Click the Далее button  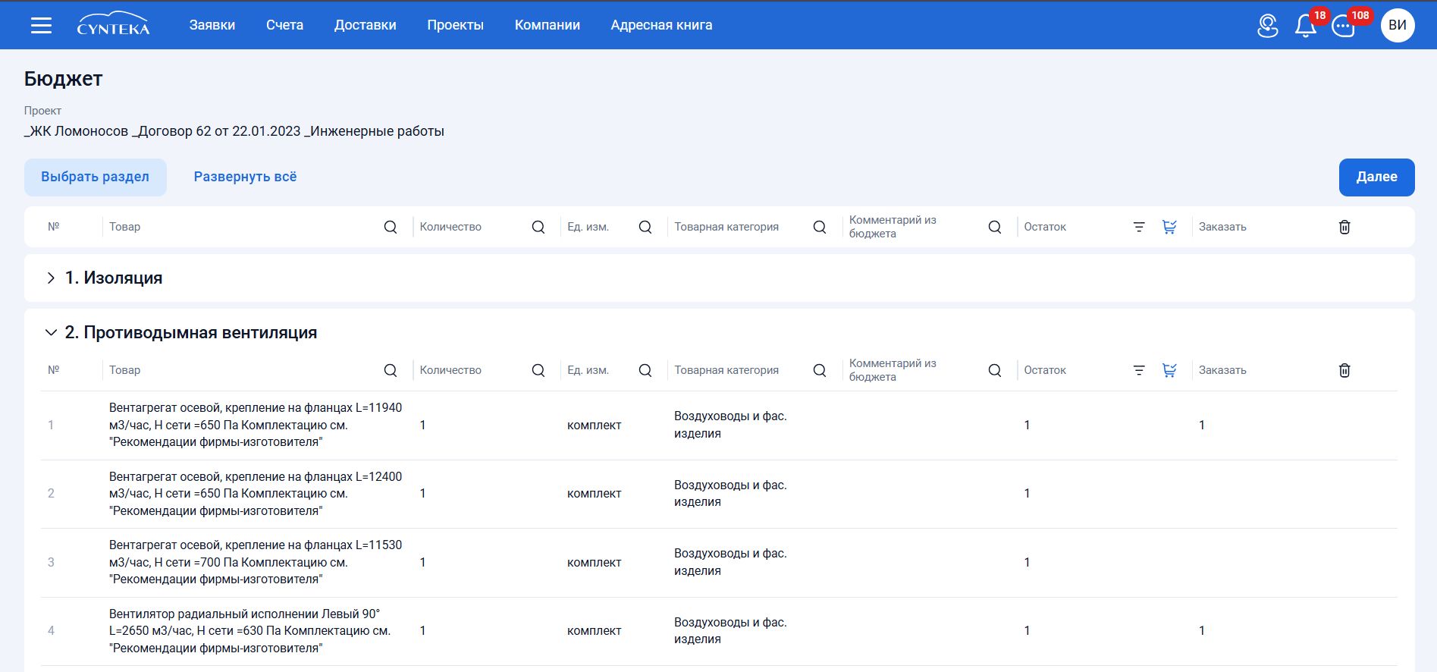[1376, 177]
